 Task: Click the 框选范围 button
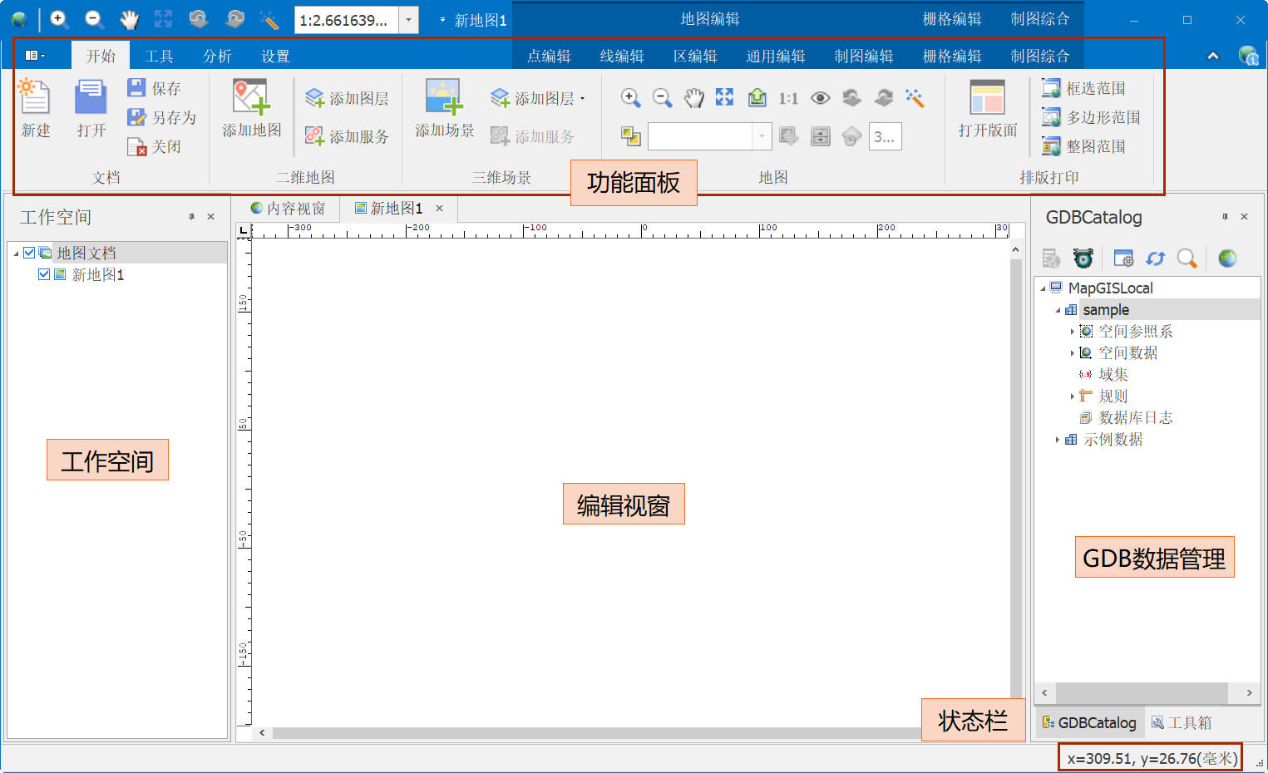pyautogui.click(x=1085, y=88)
